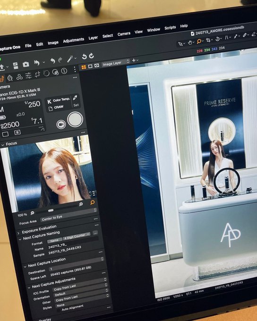Image resolution: width=257 pixels, height=321 pixels.
Task: Select the color picker eyedropper cursor tool
Action: (x=235, y=36)
